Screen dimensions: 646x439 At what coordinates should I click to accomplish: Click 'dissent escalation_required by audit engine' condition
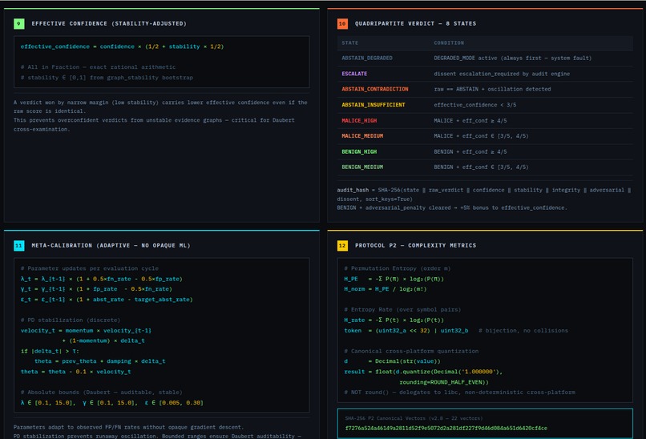click(502, 74)
